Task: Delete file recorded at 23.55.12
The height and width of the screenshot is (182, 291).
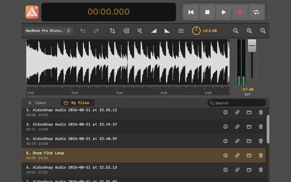Action: pos(261,112)
